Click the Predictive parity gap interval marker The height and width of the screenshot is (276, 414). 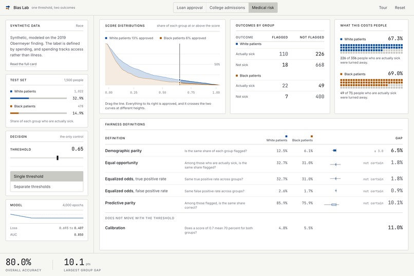(x=332, y=205)
